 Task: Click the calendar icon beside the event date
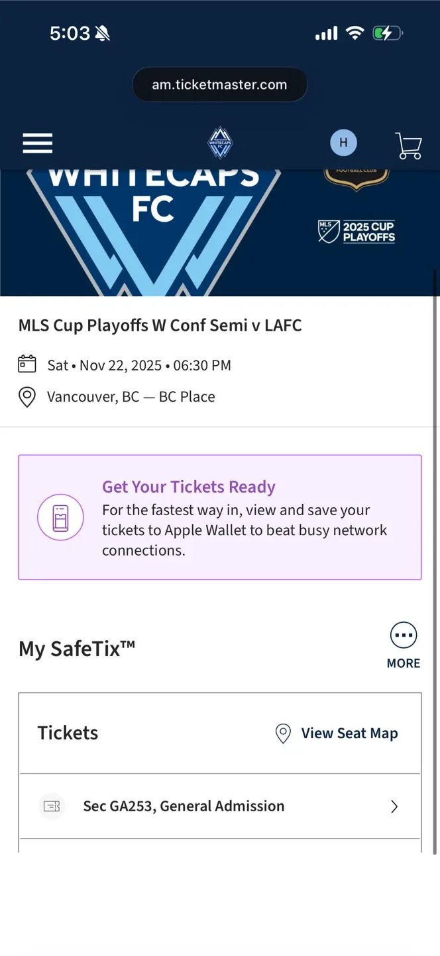(x=27, y=364)
